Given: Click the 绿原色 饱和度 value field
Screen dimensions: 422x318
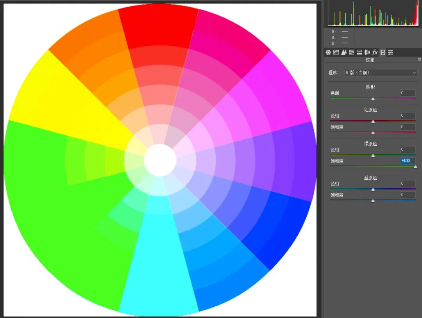Looking at the screenshot, I should [408, 161].
